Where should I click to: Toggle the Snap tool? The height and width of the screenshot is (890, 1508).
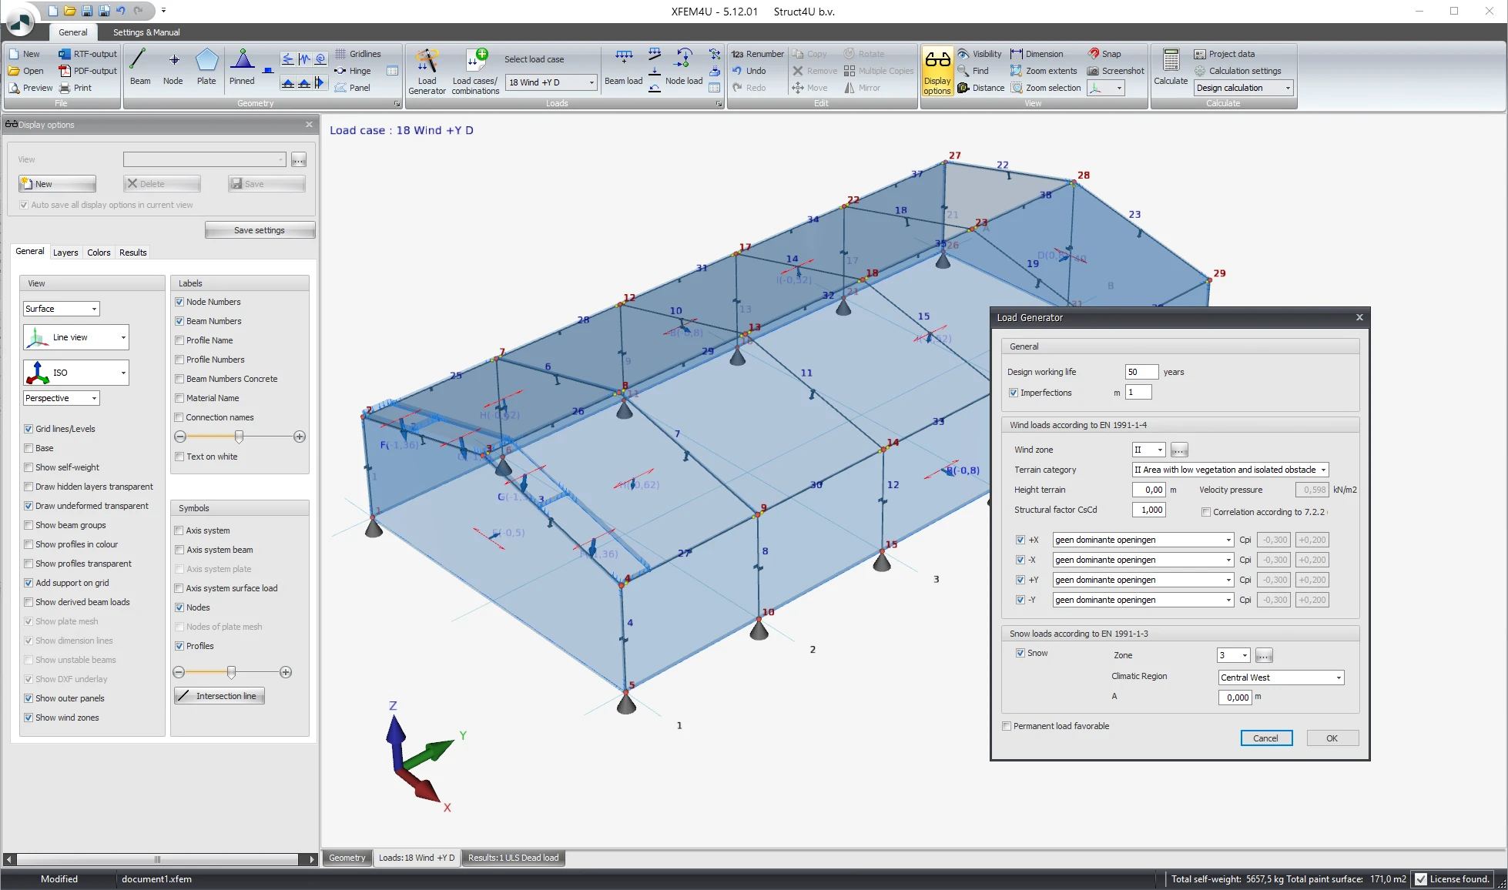pyautogui.click(x=1104, y=54)
